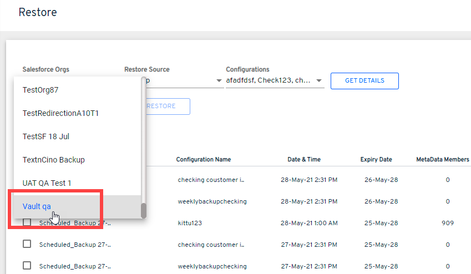Toggle checkbox for 27-May weeklybackupchecking row
This screenshot has height=274, width=471.
tap(27, 266)
